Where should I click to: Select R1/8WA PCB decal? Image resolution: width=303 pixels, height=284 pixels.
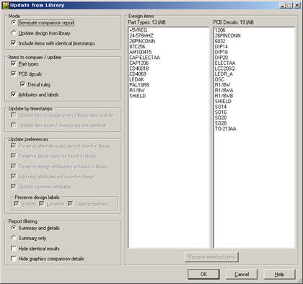(224, 90)
